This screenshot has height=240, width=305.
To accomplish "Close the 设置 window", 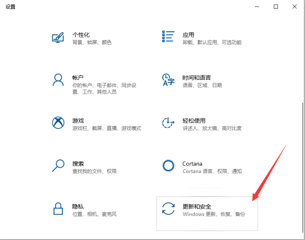I will pyautogui.click(x=294, y=7).
